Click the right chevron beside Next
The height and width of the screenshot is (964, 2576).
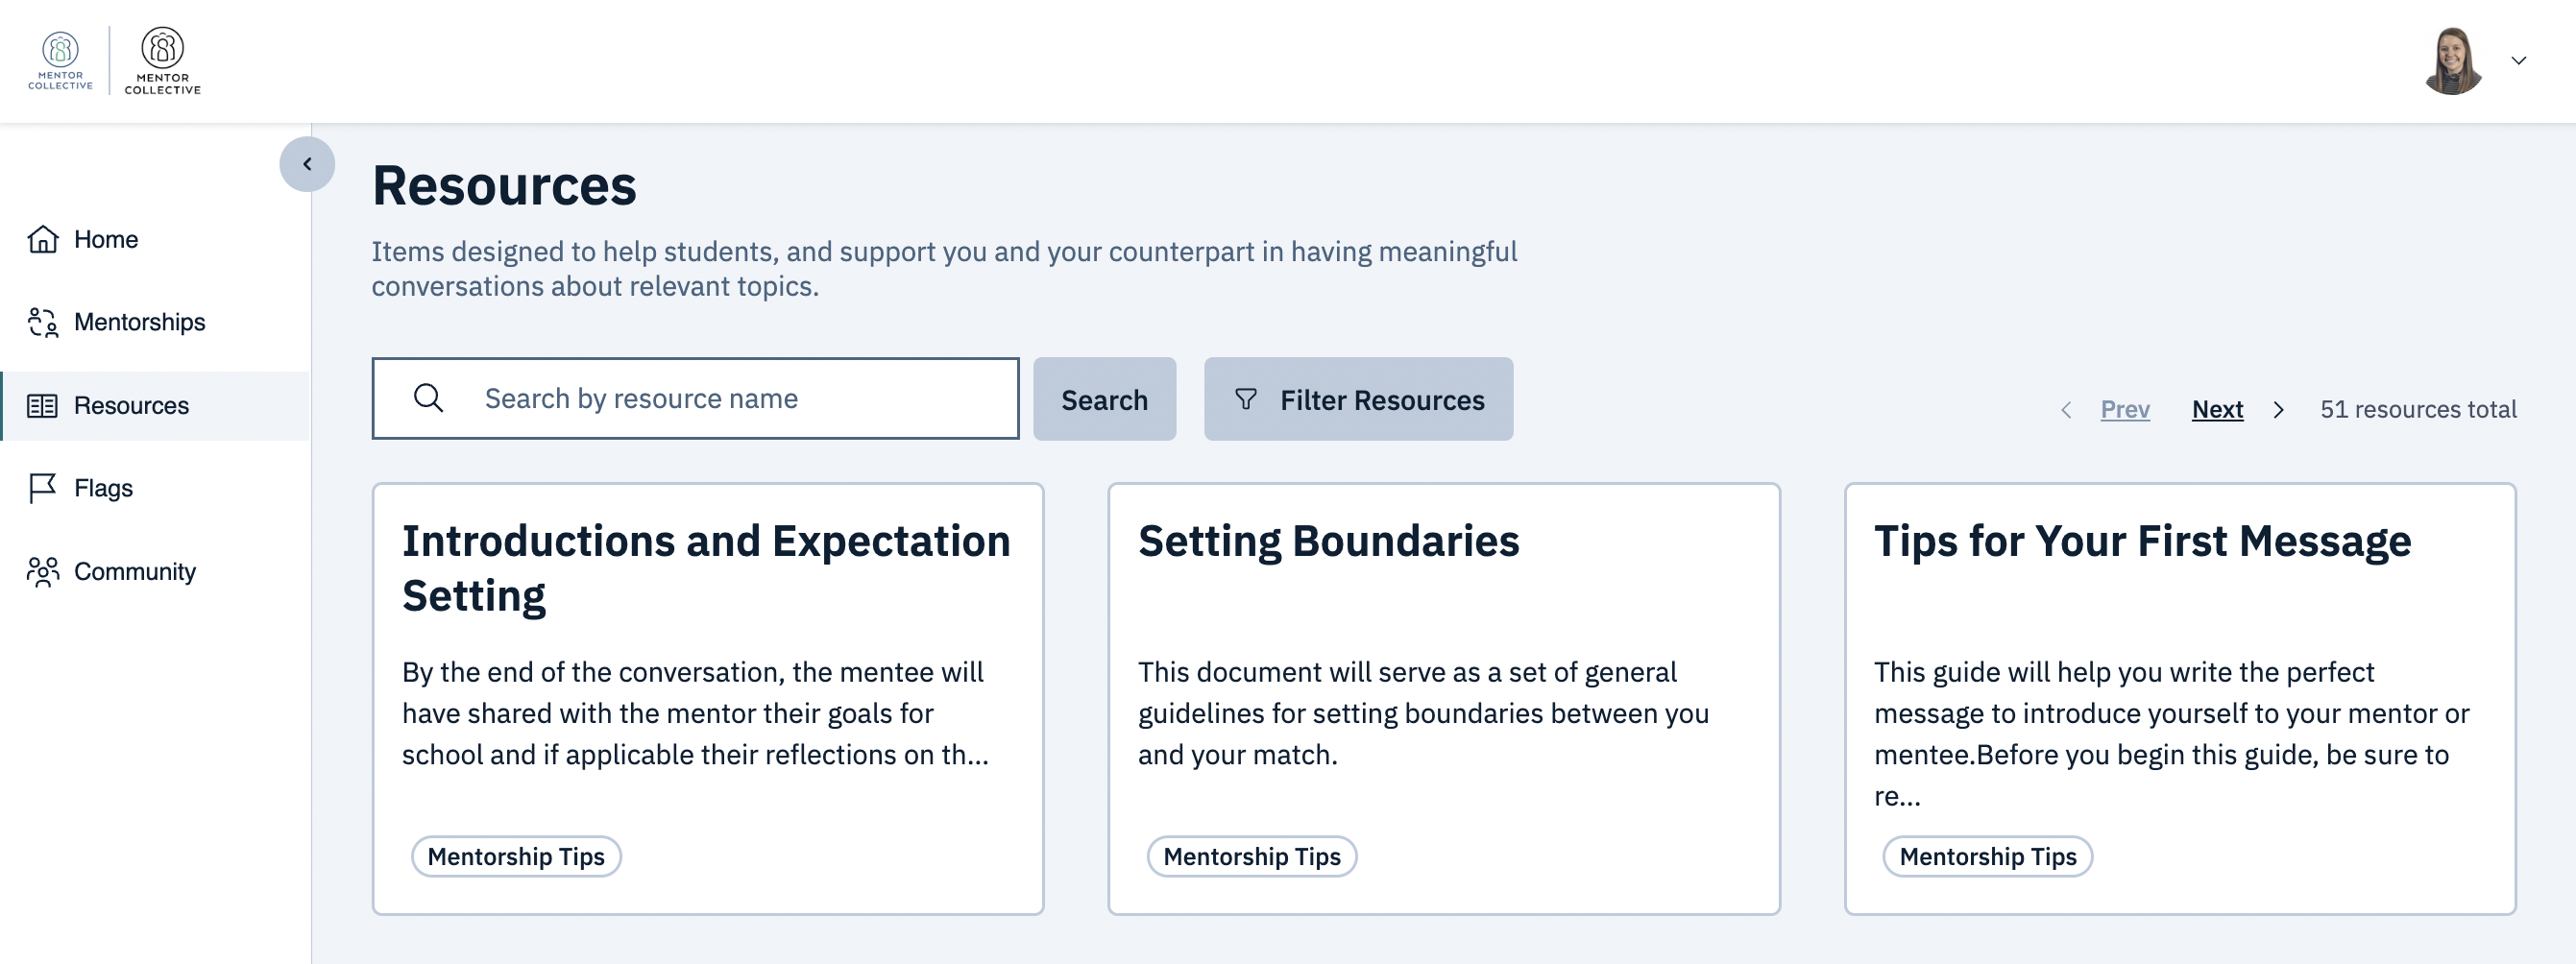point(2278,410)
